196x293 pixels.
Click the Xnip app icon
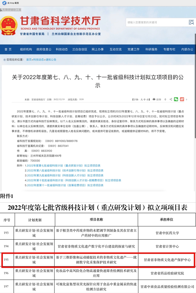pos(4,3)
